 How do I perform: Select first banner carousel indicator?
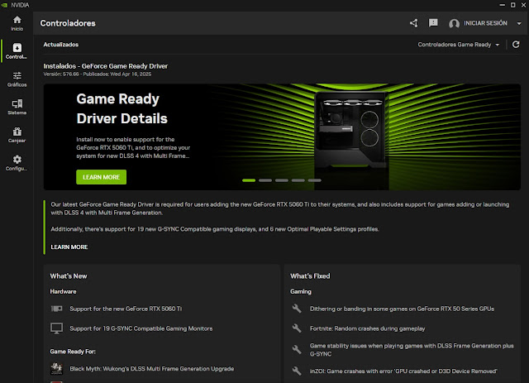click(249, 180)
